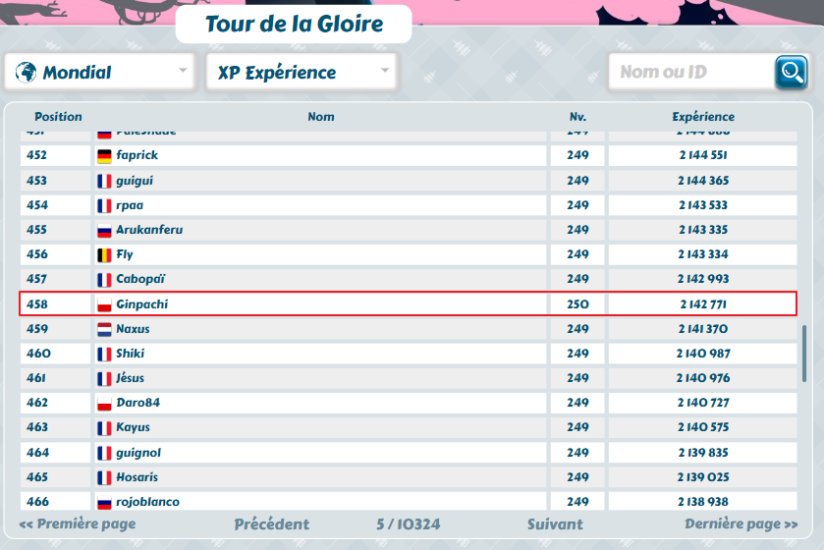Open the Mondial region dropdown
This screenshot has height=550, width=824.
click(100, 72)
